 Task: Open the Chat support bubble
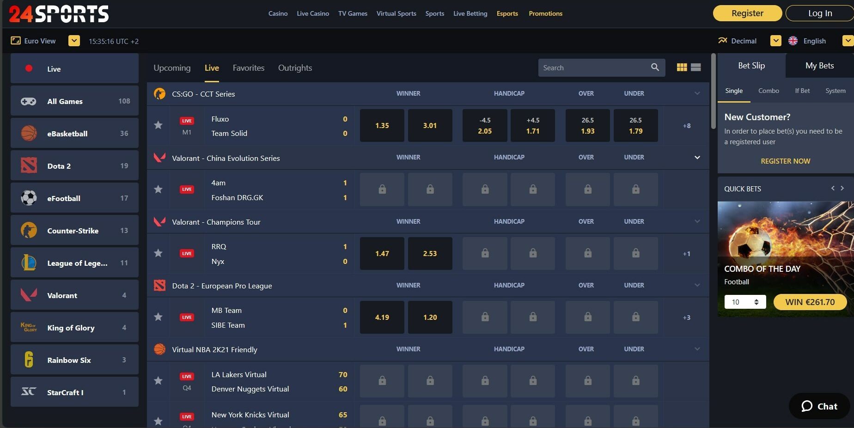[x=819, y=406]
